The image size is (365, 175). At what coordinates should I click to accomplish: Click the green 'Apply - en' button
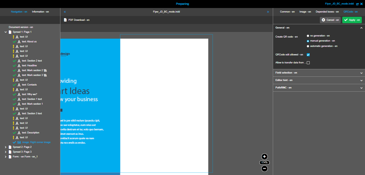click(352, 20)
